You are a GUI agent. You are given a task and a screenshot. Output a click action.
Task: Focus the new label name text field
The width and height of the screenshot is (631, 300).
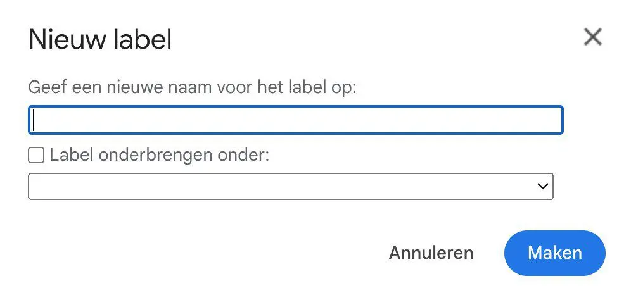295,120
